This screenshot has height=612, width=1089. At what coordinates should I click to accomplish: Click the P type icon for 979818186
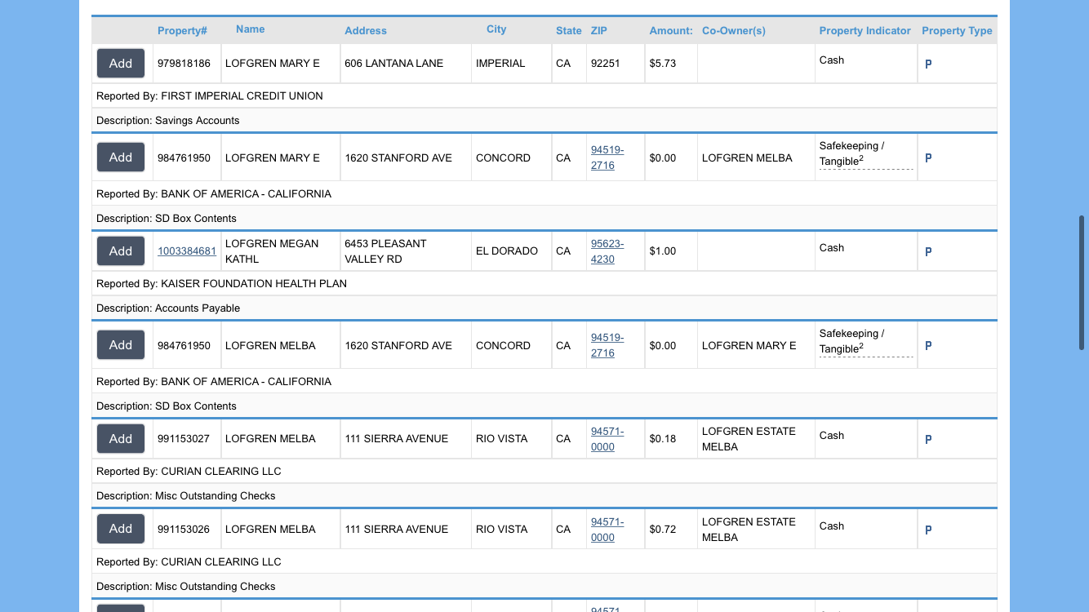pyautogui.click(x=928, y=64)
